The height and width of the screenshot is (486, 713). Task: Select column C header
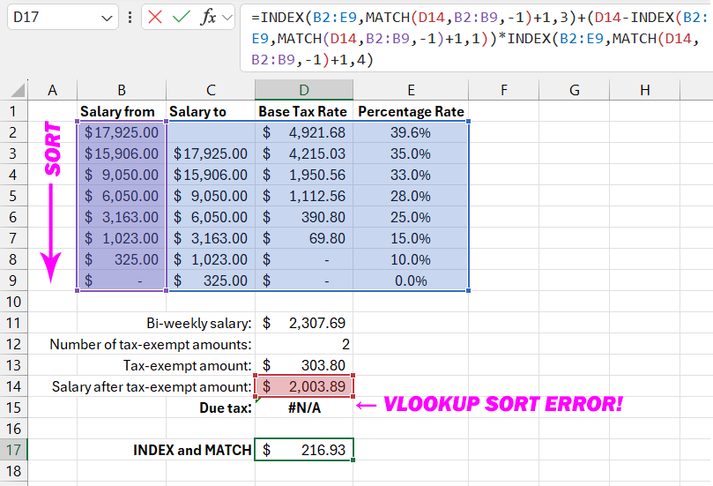tap(211, 90)
